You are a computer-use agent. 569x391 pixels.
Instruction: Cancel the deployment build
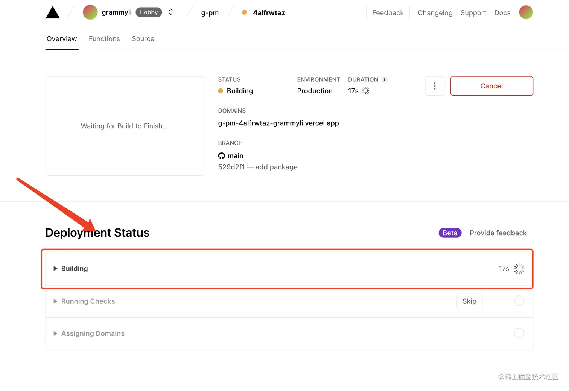tap(491, 86)
